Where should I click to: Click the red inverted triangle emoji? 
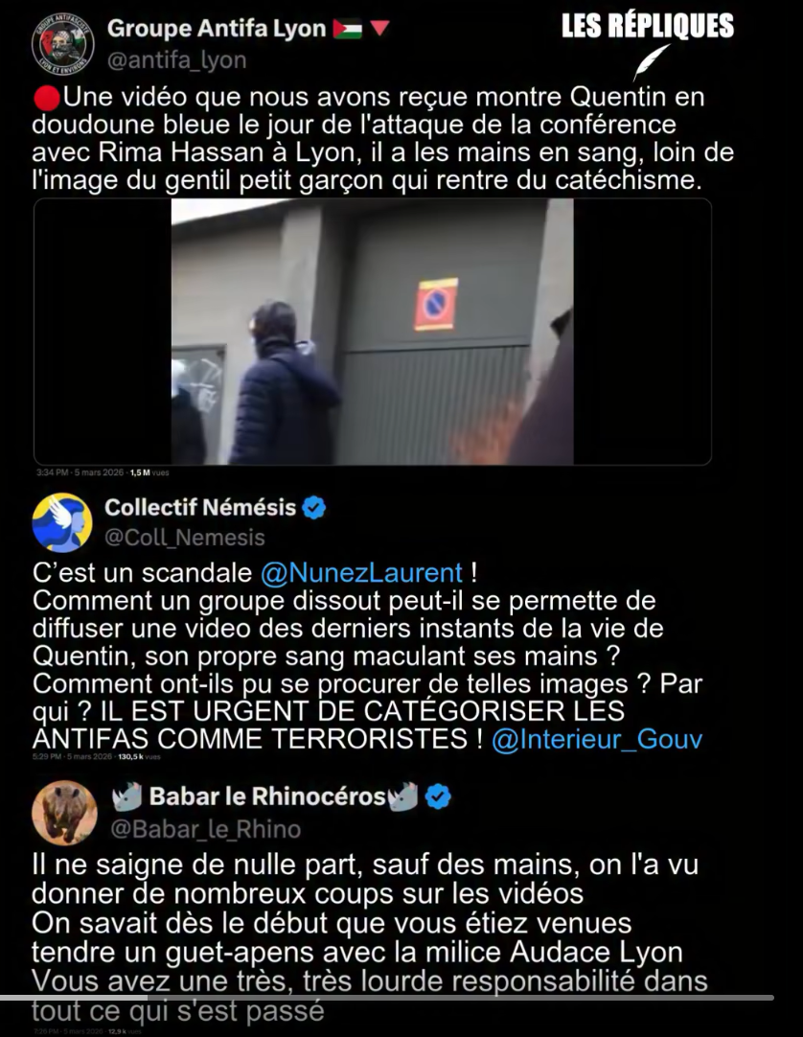coord(379,29)
